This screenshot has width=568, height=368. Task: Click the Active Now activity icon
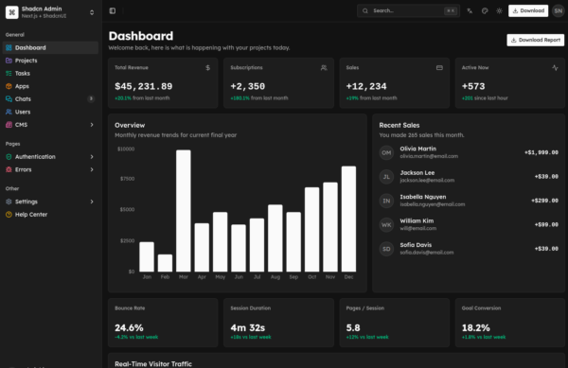coord(555,68)
